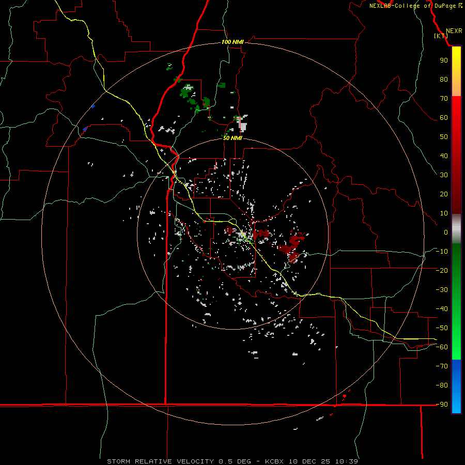Click the 80 value on the velocity scale
The height and width of the screenshot is (465, 465).
pyautogui.click(x=444, y=80)
